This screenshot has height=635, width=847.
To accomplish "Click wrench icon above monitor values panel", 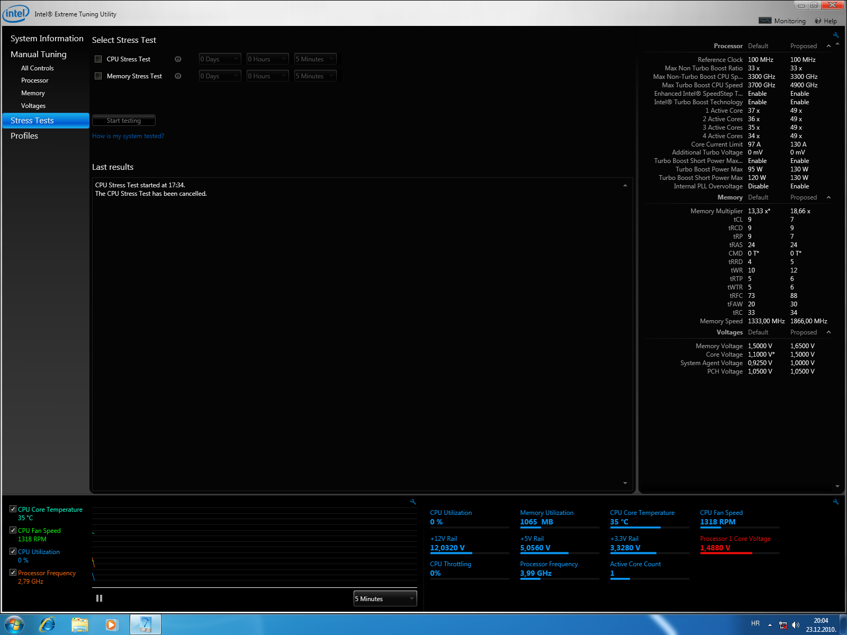I will (x=836, y=502).
